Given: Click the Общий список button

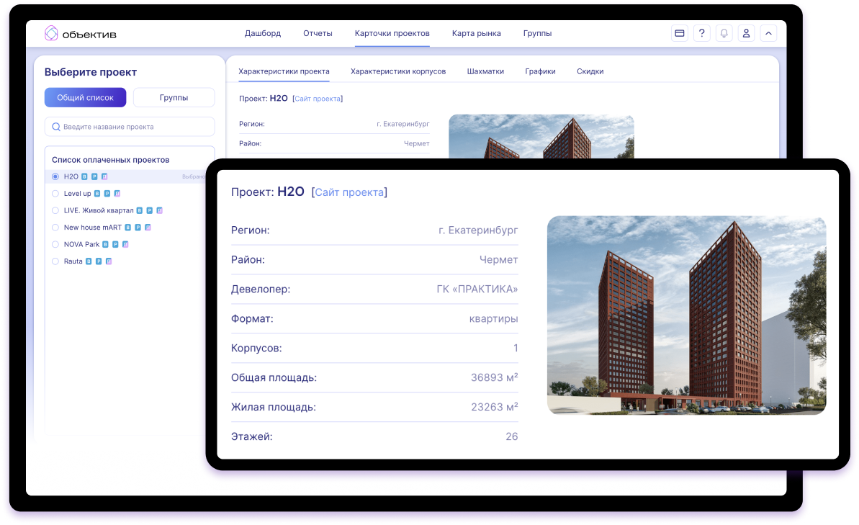Looking at the screenshot, I should click(x=86, y=97).
